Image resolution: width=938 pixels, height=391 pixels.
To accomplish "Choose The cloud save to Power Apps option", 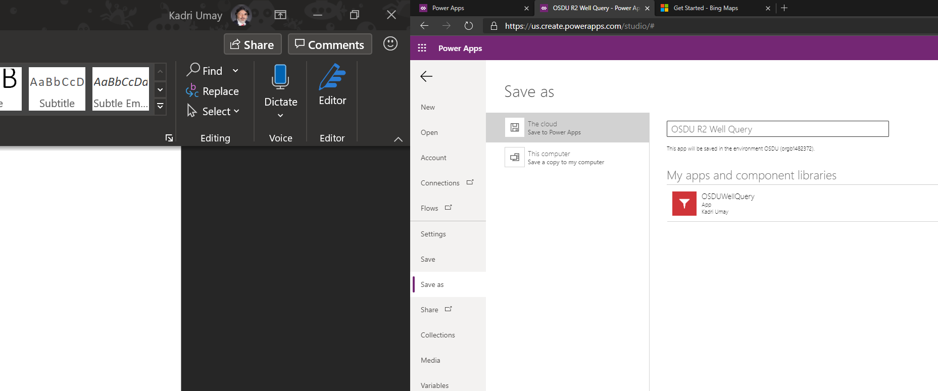I will pyautogui.click(x=568, y=127).
